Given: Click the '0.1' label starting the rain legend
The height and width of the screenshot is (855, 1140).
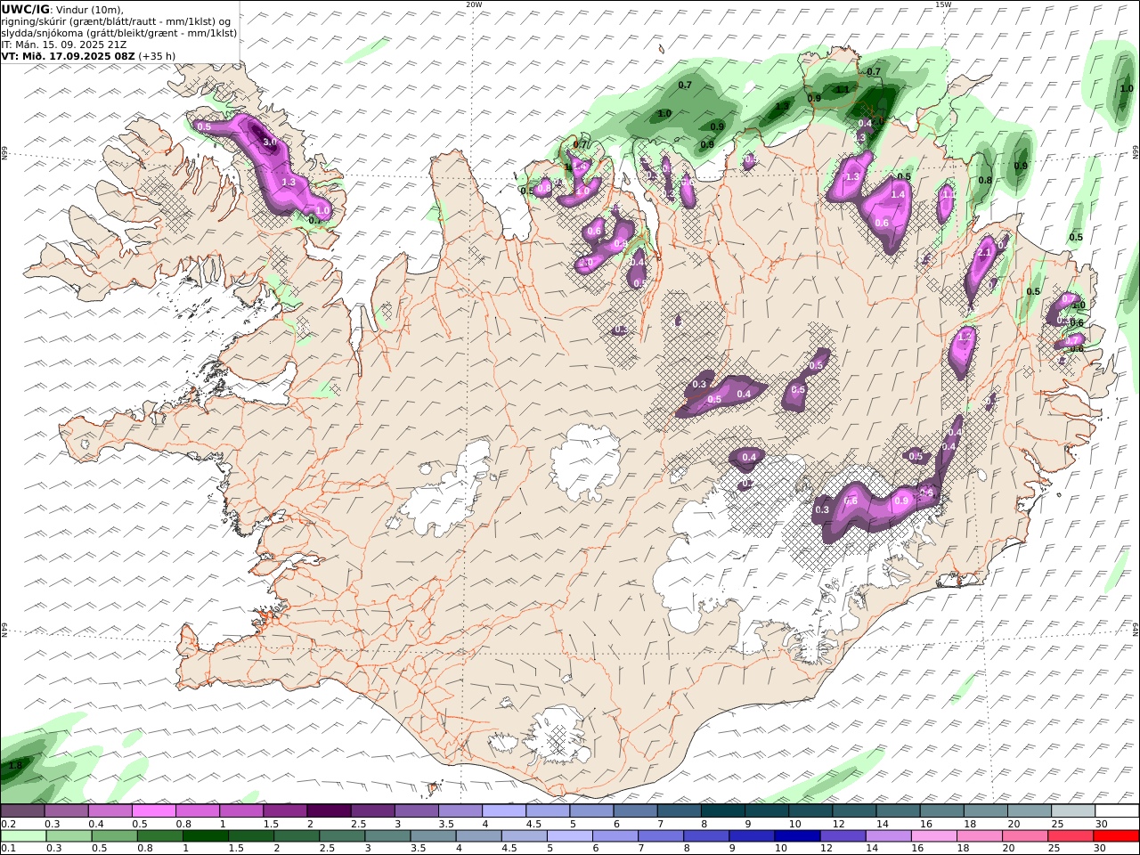Looking at the screenshot, I should 8,848.
